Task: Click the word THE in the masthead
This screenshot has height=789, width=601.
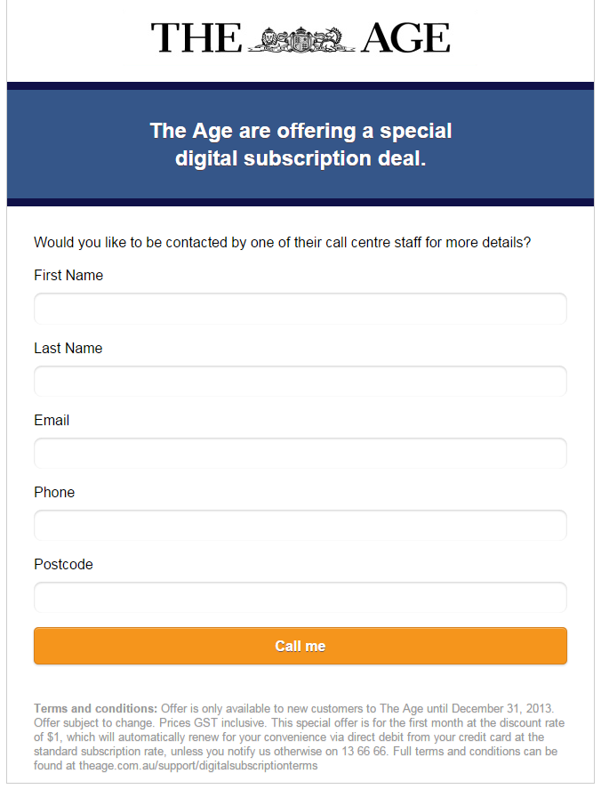Action: tap(196, 38)
